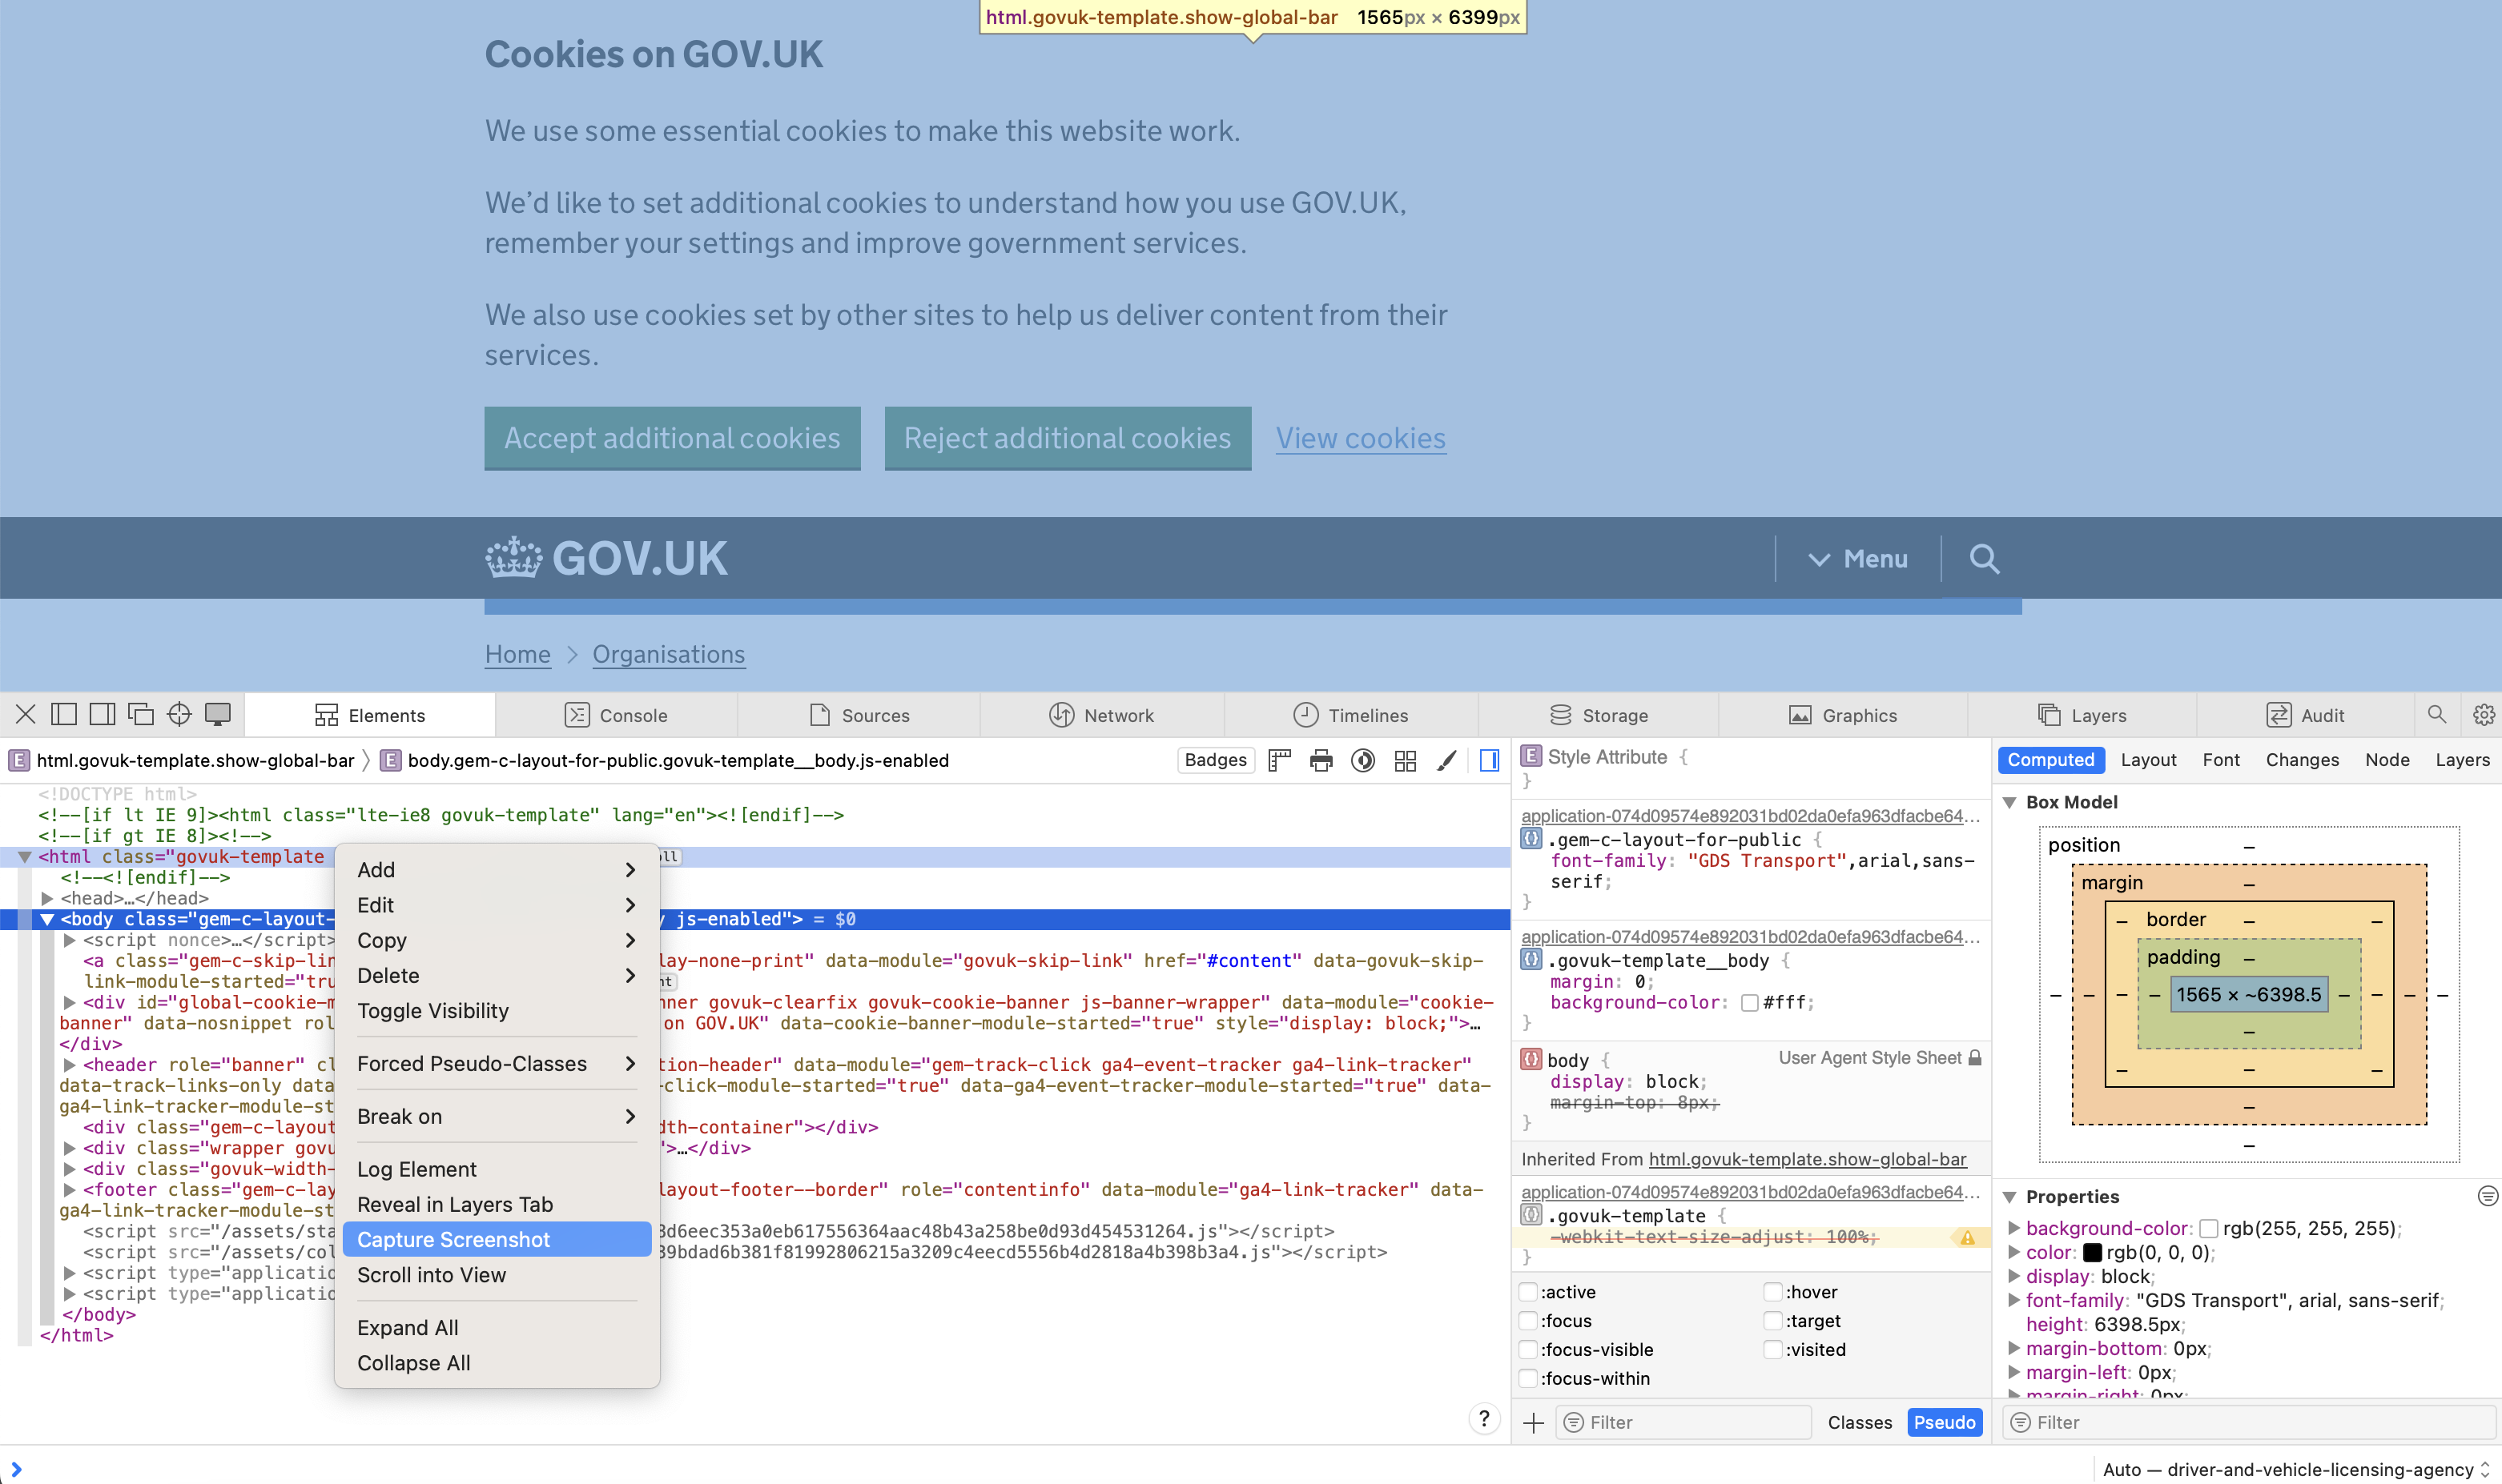Click the computed properties Filter field
Viewport: 2502px width, 1484px height.
[2248, 1422]
